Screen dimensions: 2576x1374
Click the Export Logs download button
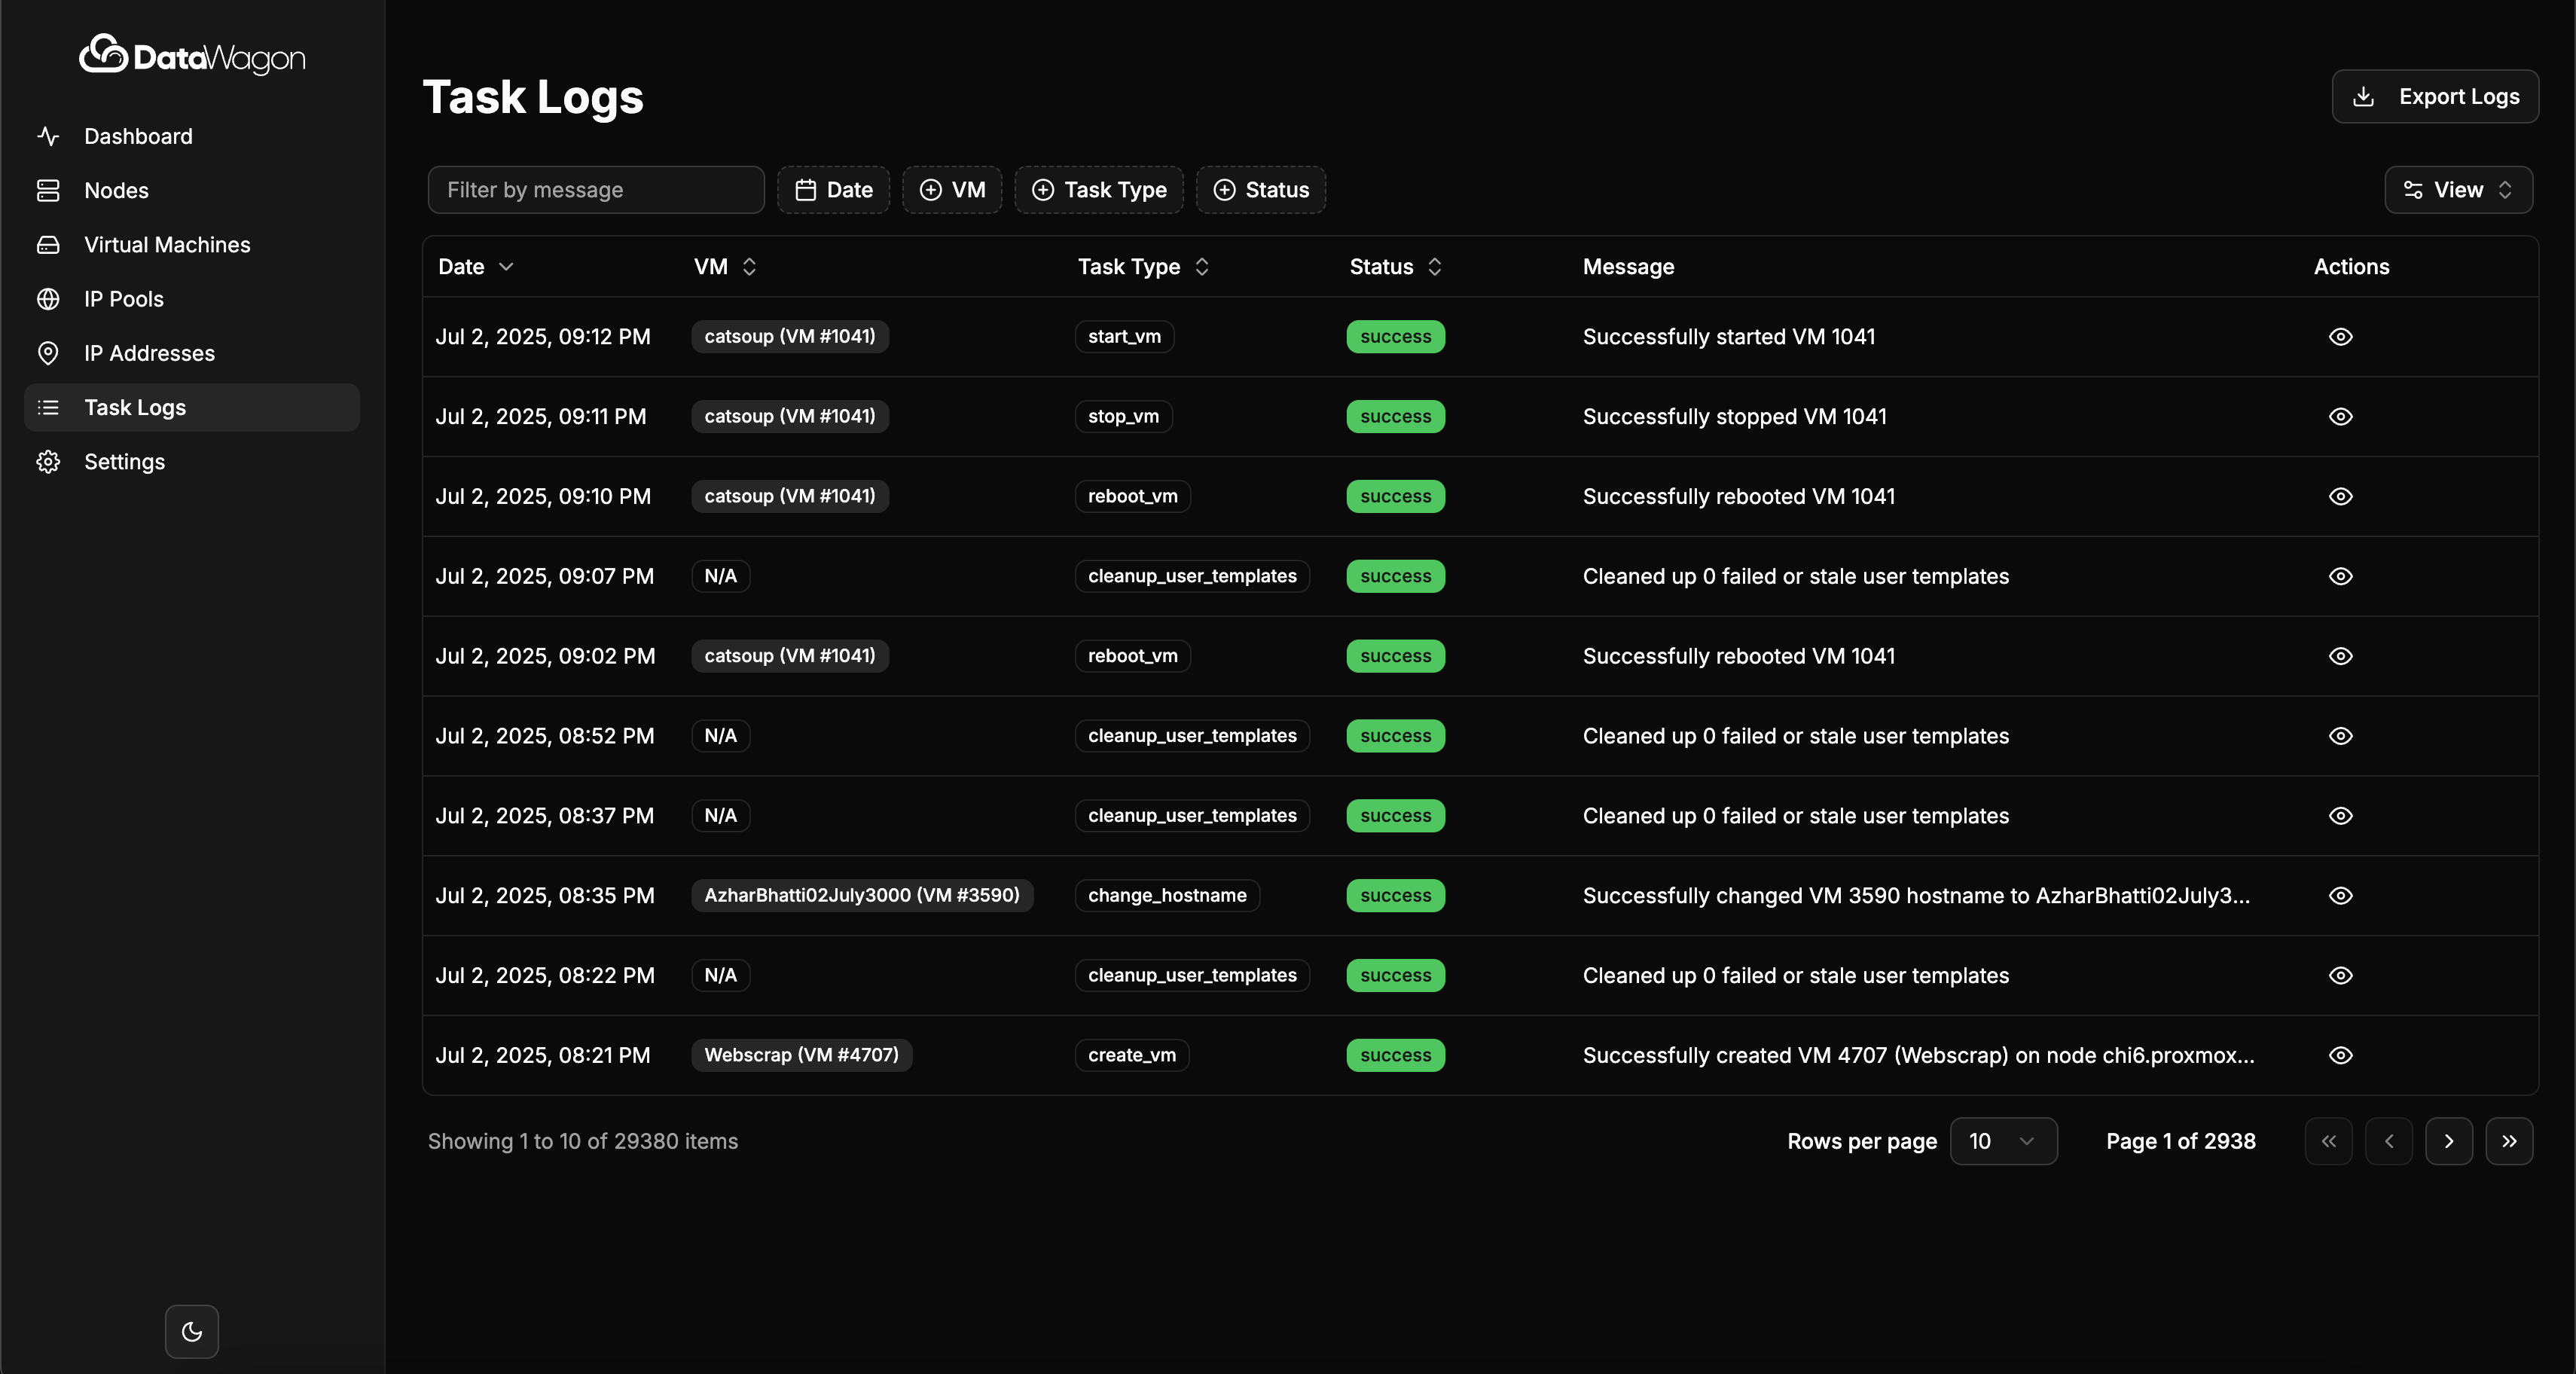point(2435,96)
